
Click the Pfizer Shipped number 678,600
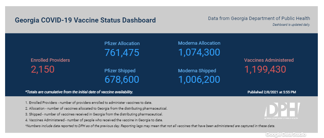[x=122, y=80]
